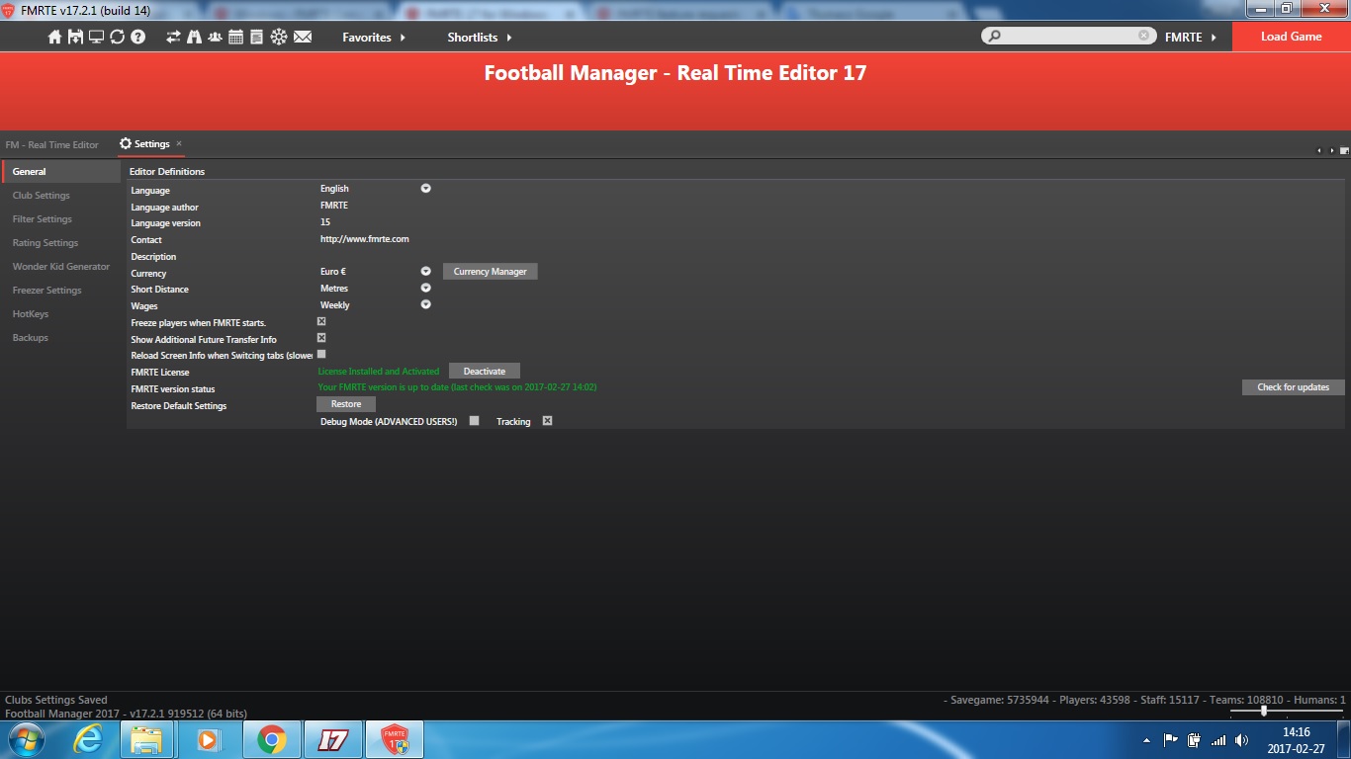Click the Restore default settings button
Viewport: 1351px width, 759px height.
click(346, 404)
